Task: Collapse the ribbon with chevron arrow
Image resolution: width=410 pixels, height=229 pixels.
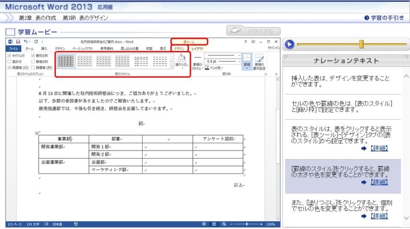Action: [x=276, y=74]
